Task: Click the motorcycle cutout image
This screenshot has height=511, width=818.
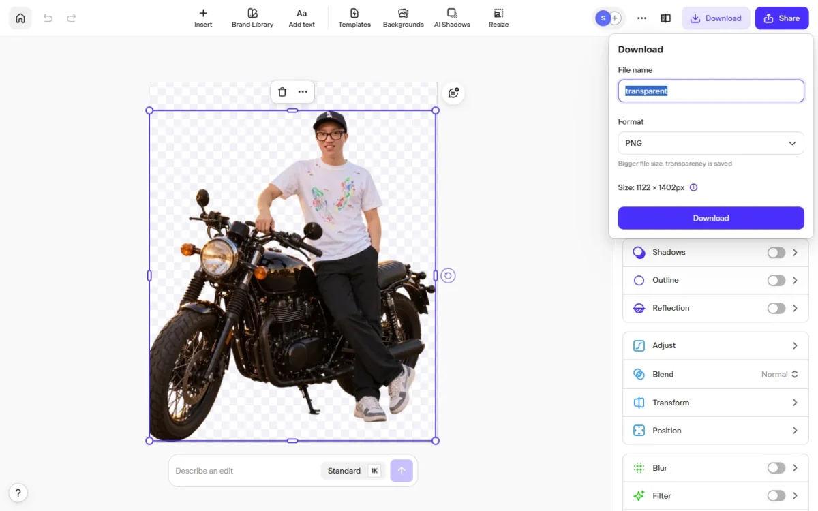Action: tap(292, 275)
